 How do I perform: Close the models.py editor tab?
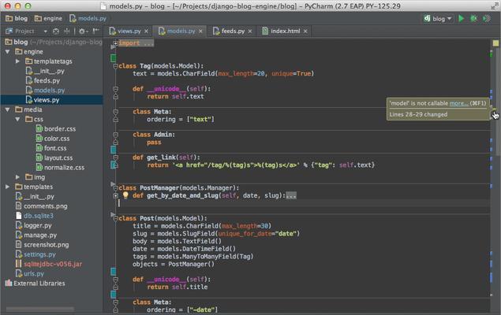click(x=200, y=31)
